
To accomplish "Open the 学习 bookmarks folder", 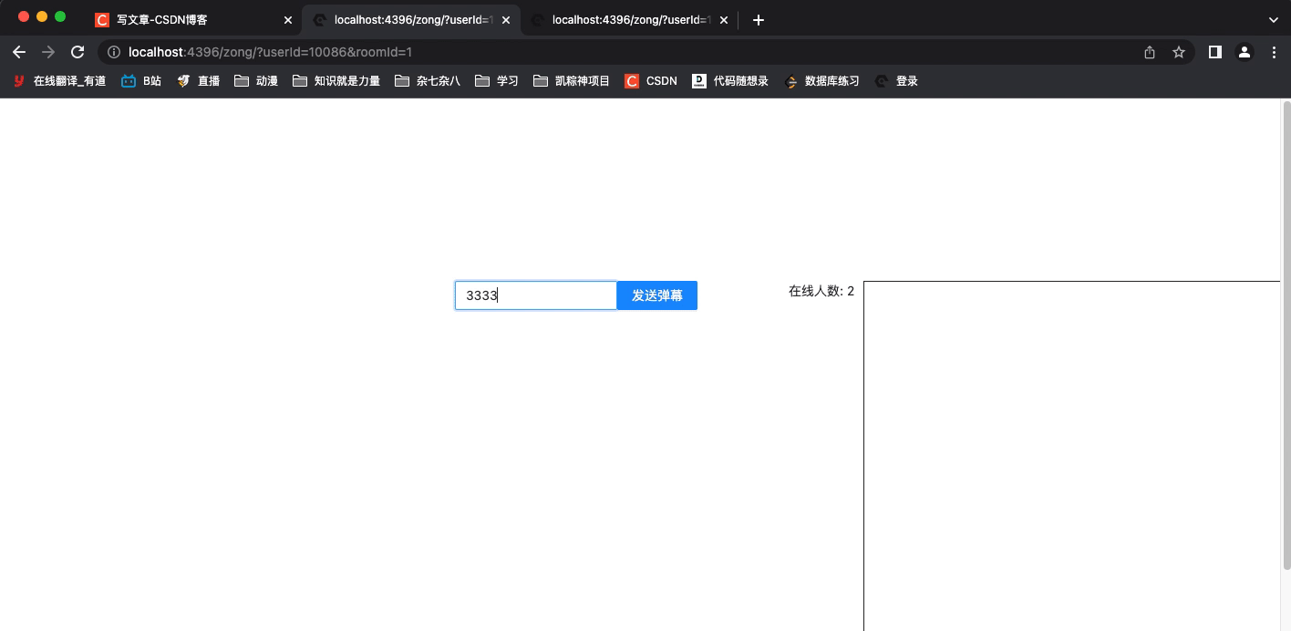I will [x=497, y=81].
